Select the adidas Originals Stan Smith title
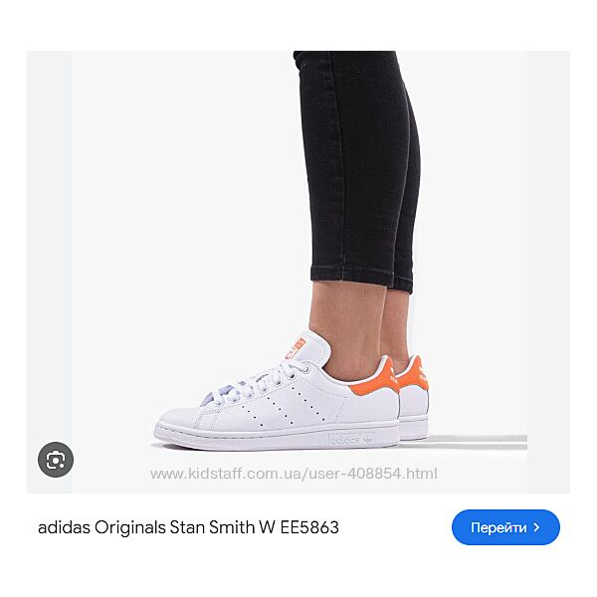The width and height of the screenshot is (597, 597). click(188, 527)
